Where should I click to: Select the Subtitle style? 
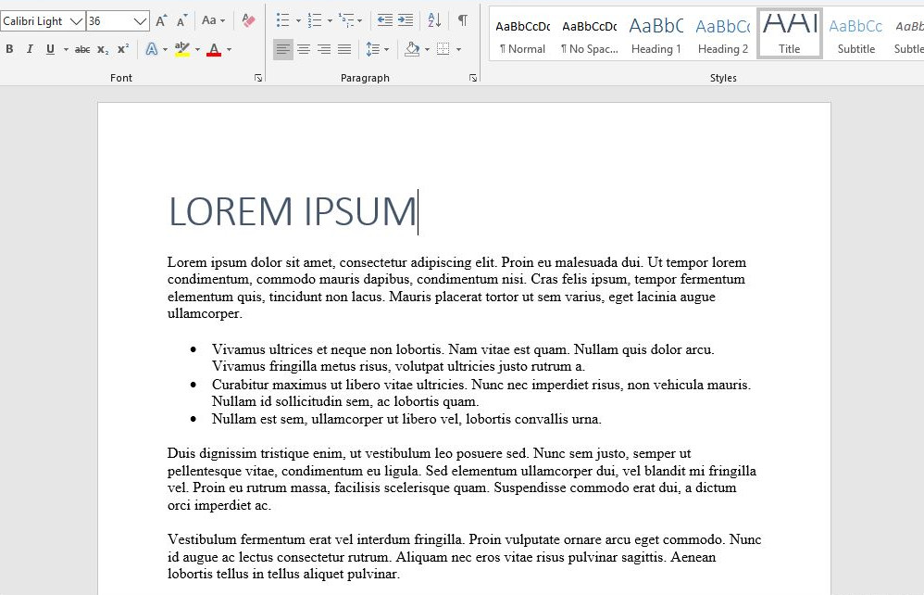coord(855,35)
